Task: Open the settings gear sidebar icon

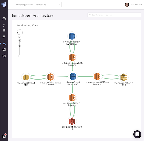Action: point(4,56)
